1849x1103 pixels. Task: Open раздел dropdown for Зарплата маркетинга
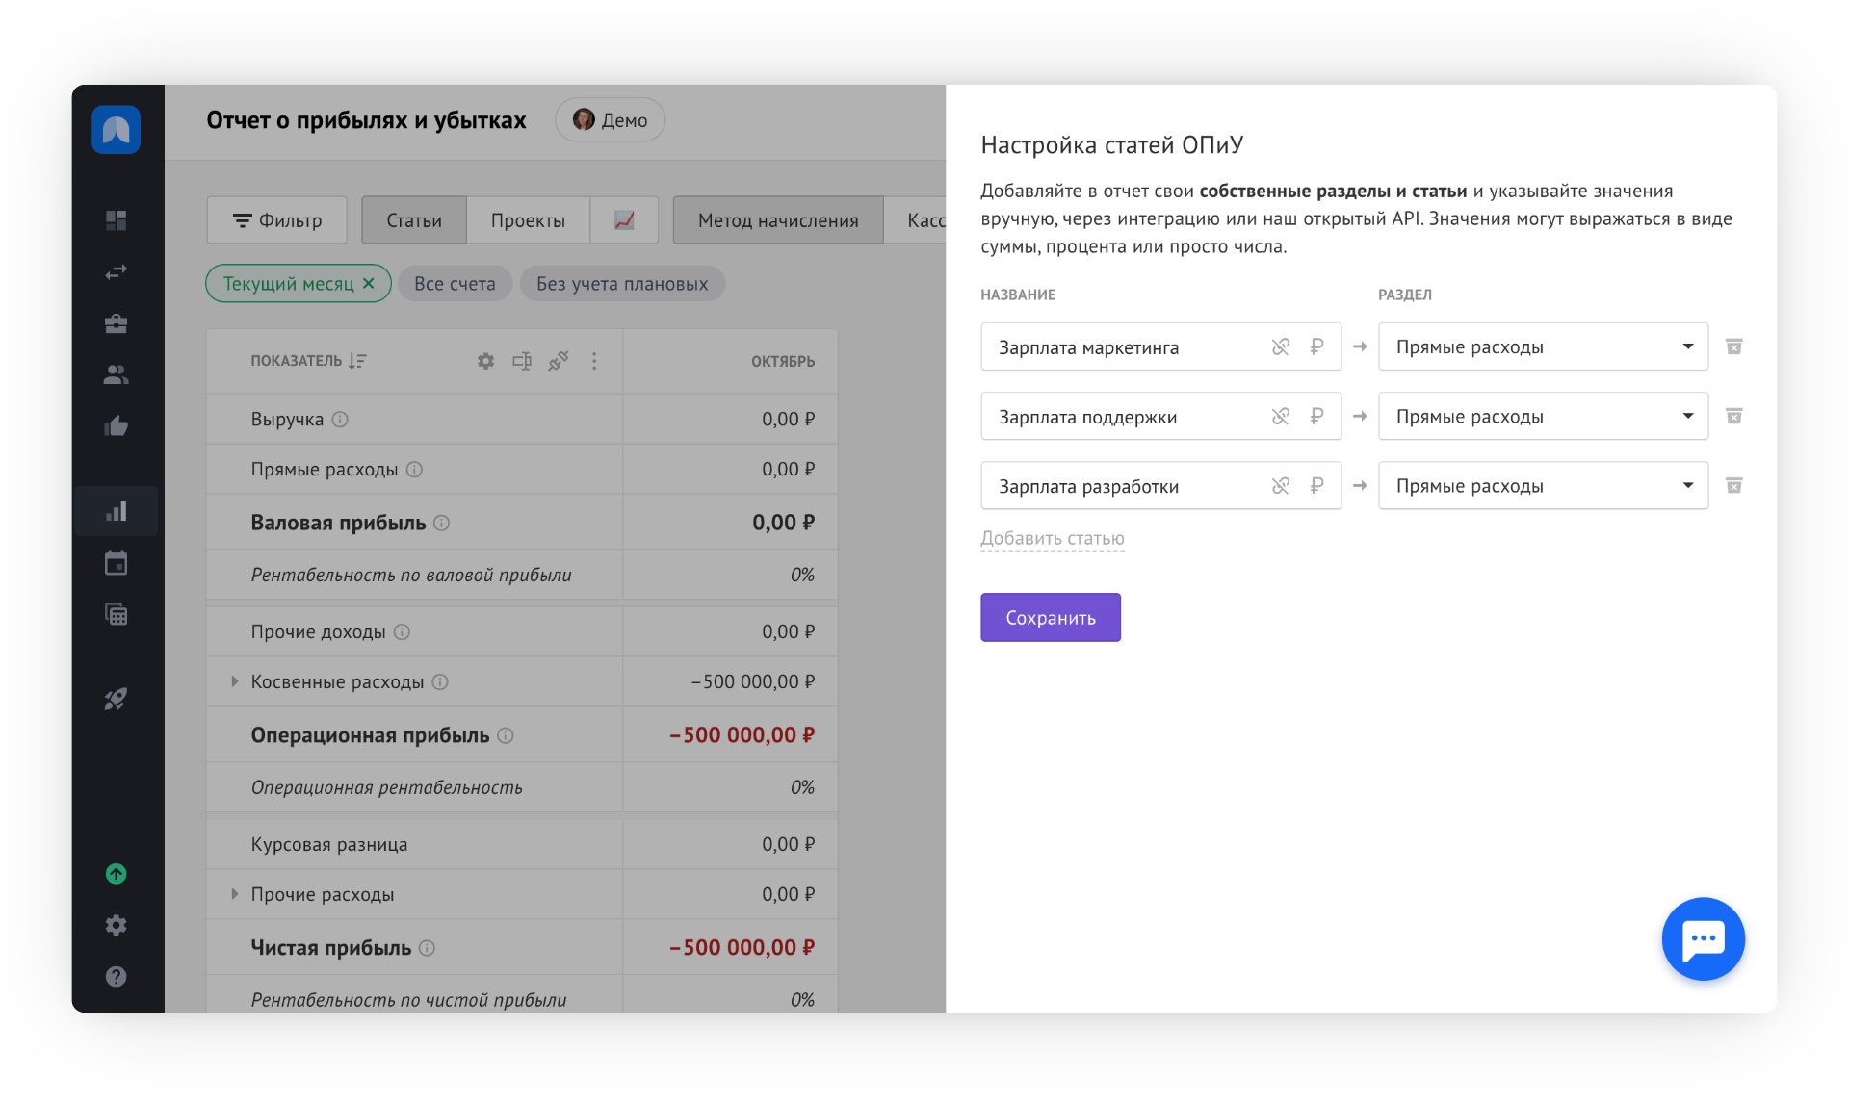(x=1542, y=347)
